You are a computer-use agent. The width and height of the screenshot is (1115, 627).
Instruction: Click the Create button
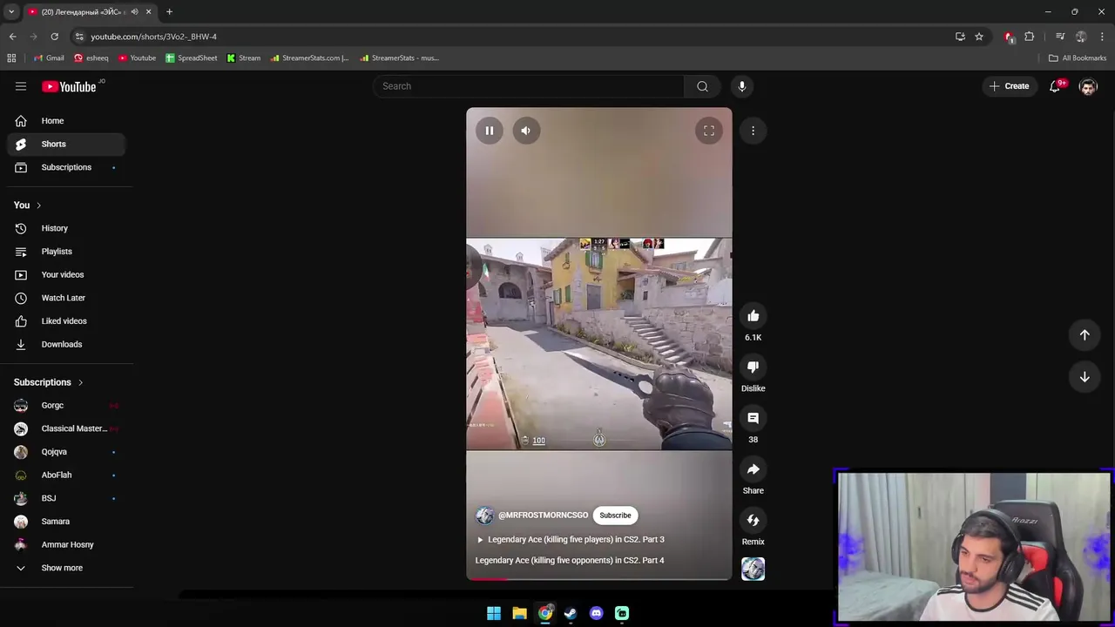click(1010, 86)
